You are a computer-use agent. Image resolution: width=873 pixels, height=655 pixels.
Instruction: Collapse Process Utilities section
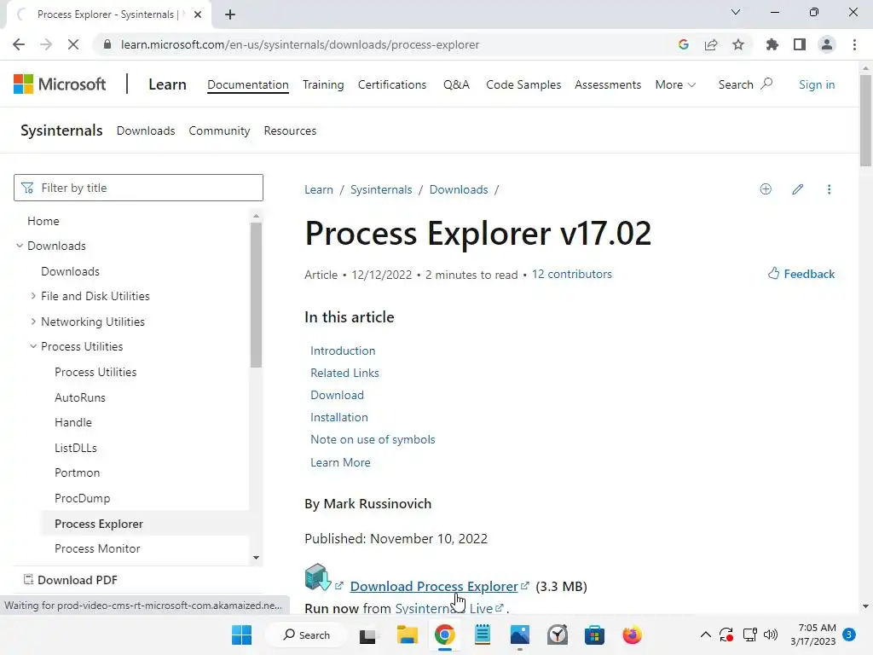[x=33, y=346]
